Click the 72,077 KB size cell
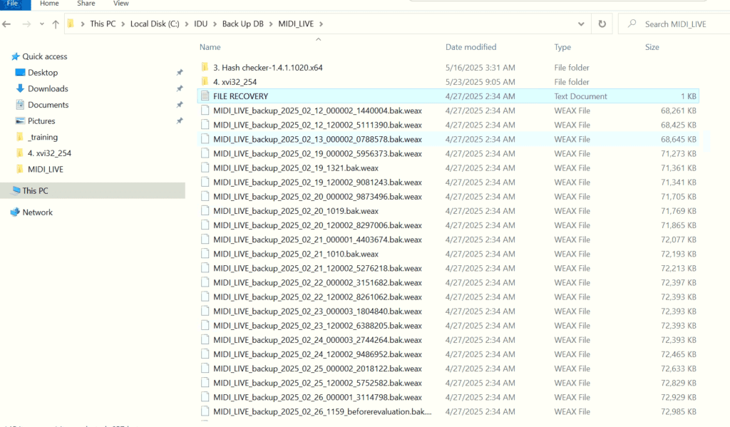730x427 pixels. (679, 240)
